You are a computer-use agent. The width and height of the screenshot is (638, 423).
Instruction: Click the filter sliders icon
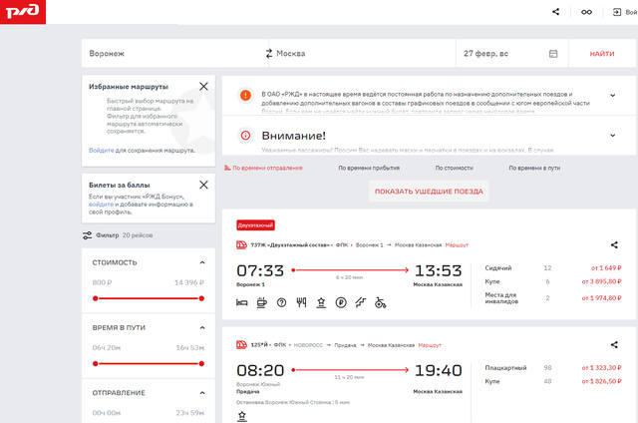(x=87, y=235)
